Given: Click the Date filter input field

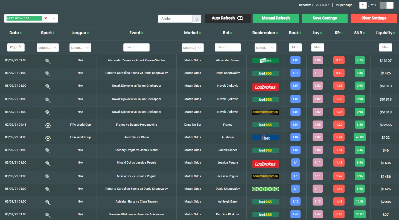Looking at the screenshot, I should pos(16,47).
